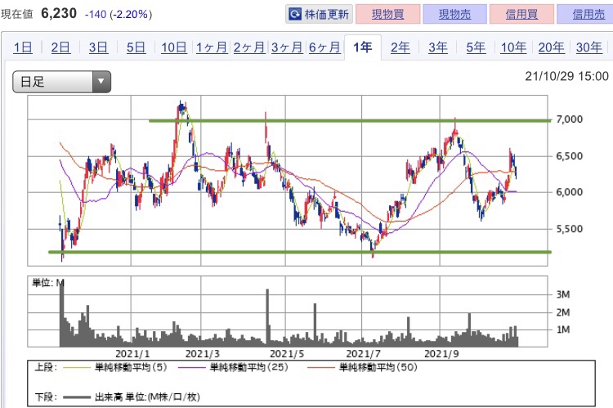Click the 6,000 price axis label

coord(569,192)
